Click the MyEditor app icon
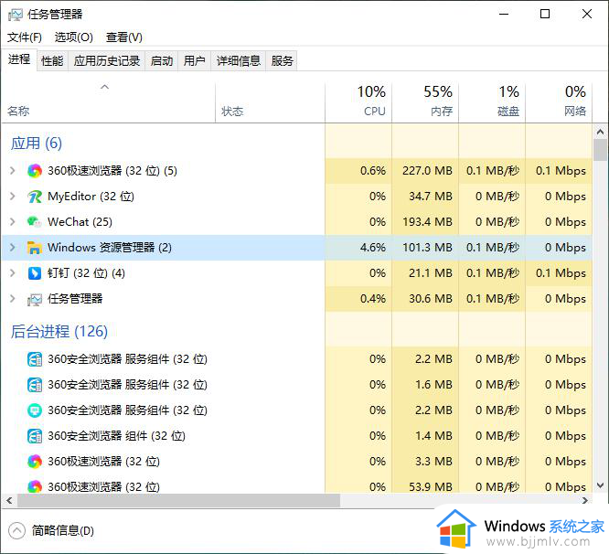Image resolution: width=609 pixels, height=554 pixels. (35, 197)
